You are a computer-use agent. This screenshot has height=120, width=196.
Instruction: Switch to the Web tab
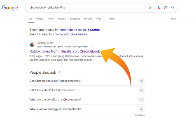(x=99, y=19)
